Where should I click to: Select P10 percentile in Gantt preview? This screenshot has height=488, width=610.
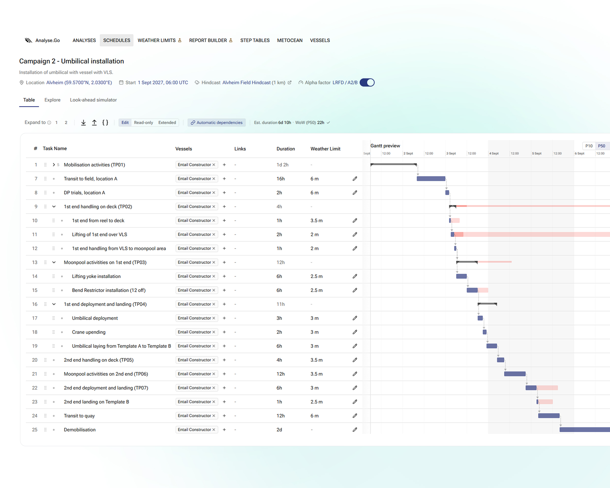click(x=589, y=146)
